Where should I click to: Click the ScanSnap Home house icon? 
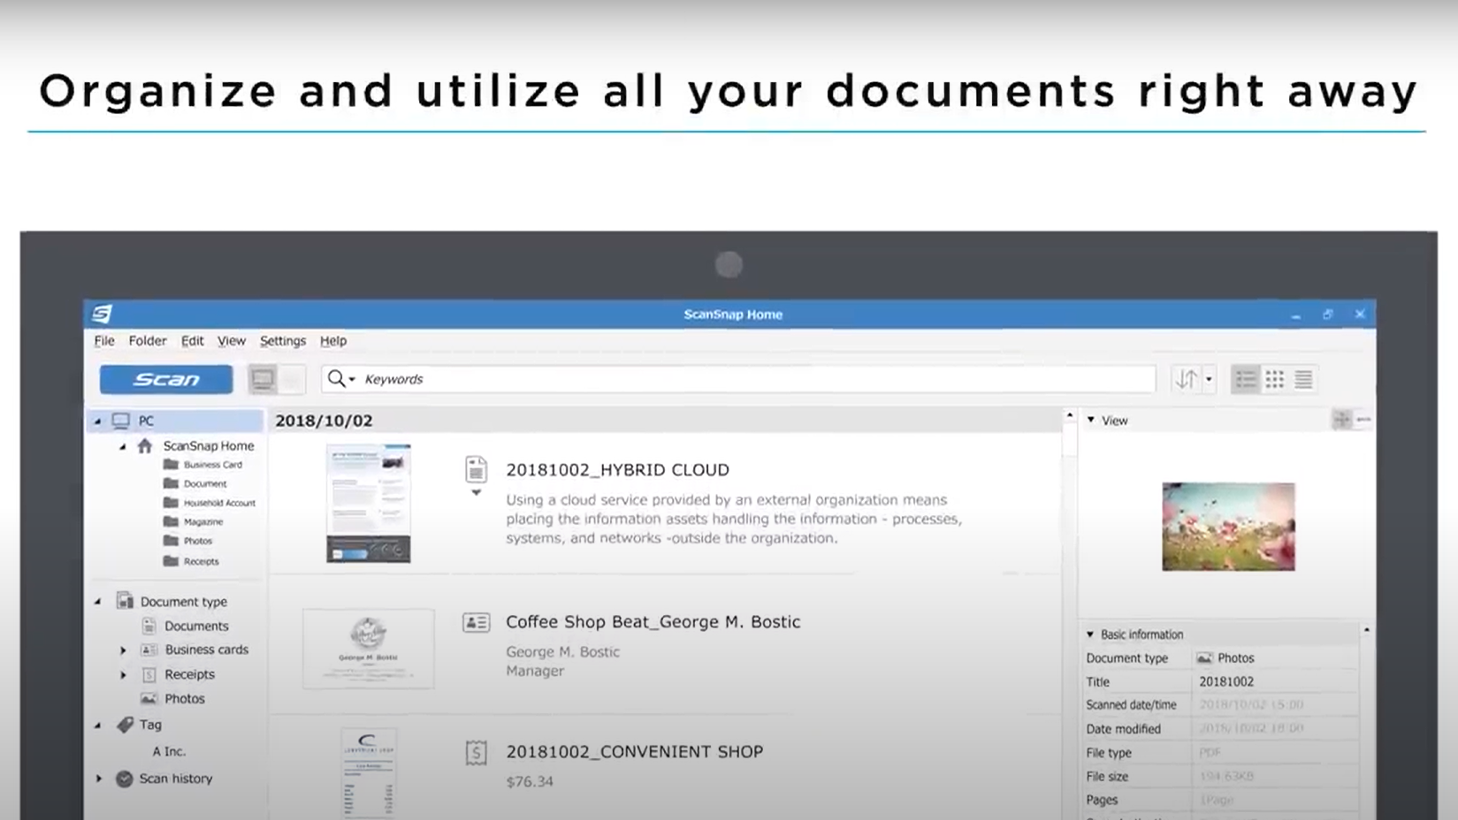point(145,445)
